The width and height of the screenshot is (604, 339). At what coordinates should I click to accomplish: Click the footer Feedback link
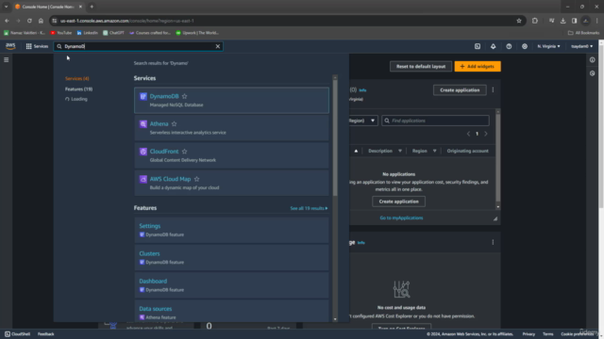(46, 334)
